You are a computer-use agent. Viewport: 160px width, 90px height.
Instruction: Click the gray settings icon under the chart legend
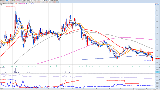click(x=1, y=5)
